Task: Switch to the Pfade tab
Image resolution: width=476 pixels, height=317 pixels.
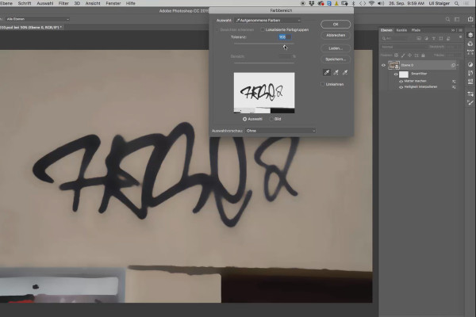Action: [x=416, y=30]
